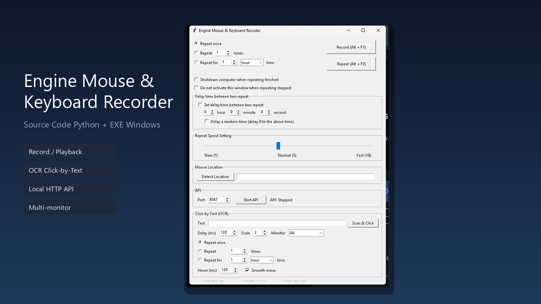Click the Normal (5) slider label

point(287,155)
